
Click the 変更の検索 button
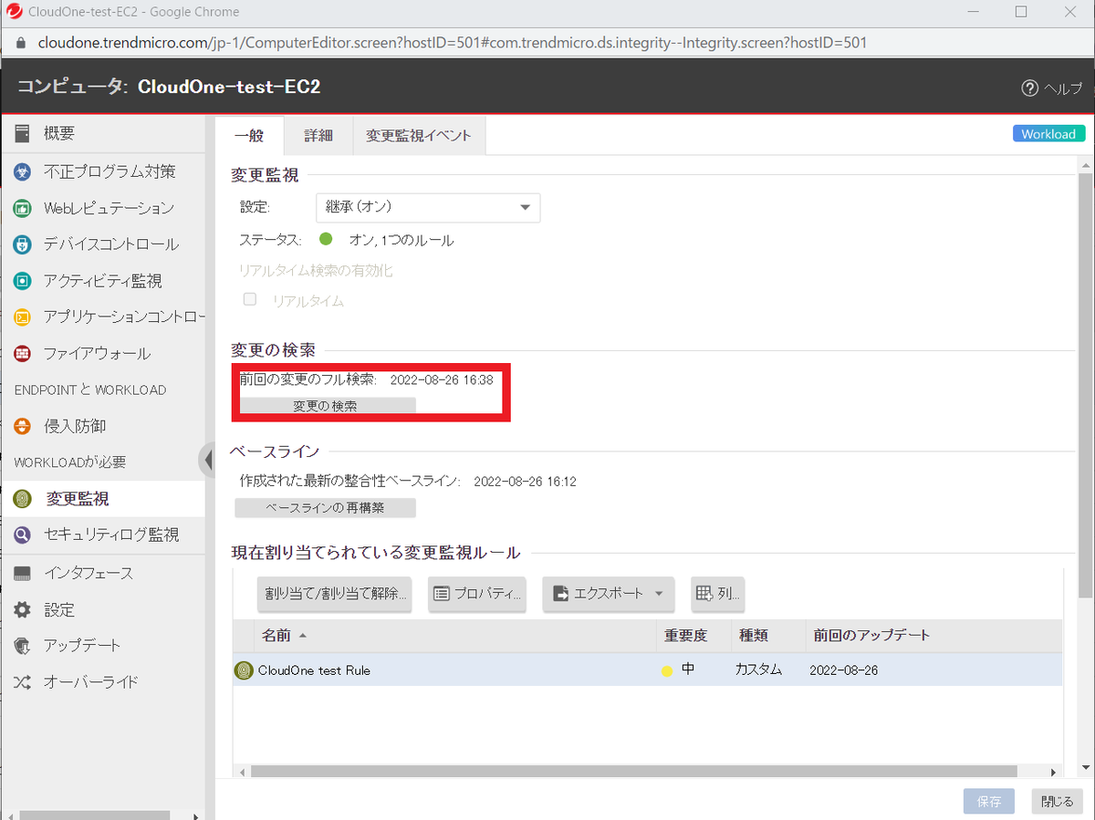(325, 406)
